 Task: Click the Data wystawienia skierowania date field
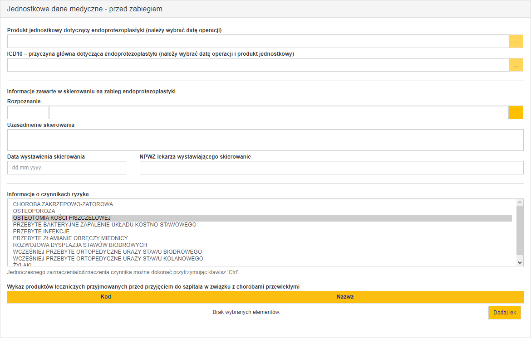pos(66,168)
